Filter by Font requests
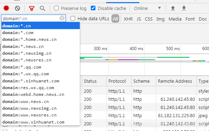 [190, 19]
